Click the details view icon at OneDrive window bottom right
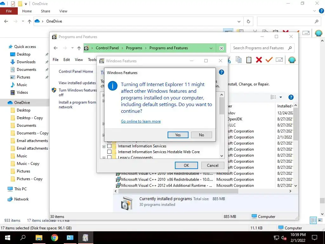Viewport: 325px width, 244px height. (313, 220)
